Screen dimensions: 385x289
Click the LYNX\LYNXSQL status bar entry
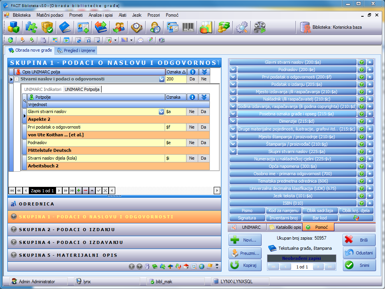[240, 282]
